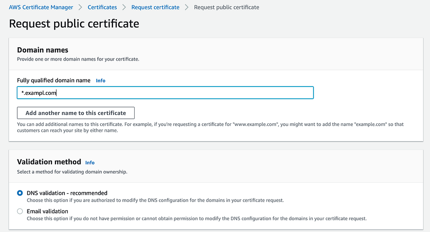This screenshot has height=232, width=430.
Task: Open Info for Fully qualified domain name
Action: pyautogui.click(x=100, y=81)
